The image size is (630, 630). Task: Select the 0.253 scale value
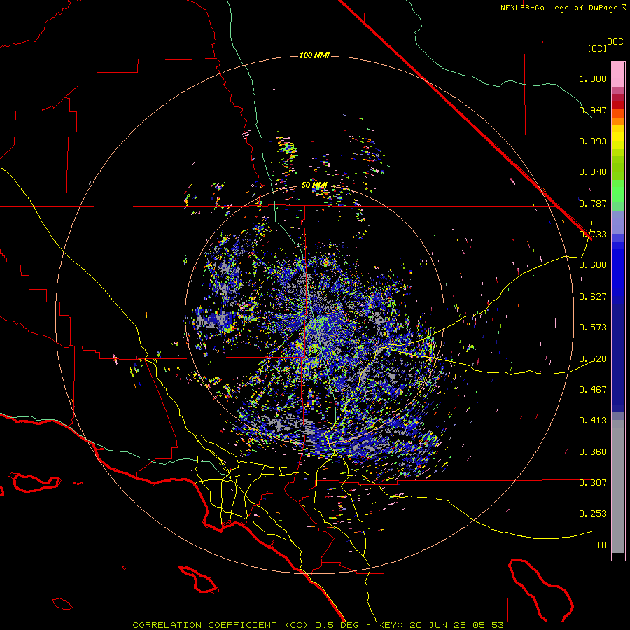(x=593, y=514)
